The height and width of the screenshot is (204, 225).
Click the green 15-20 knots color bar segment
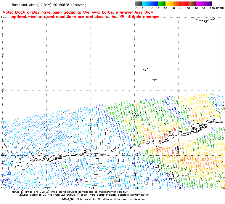tap(162, 4)
